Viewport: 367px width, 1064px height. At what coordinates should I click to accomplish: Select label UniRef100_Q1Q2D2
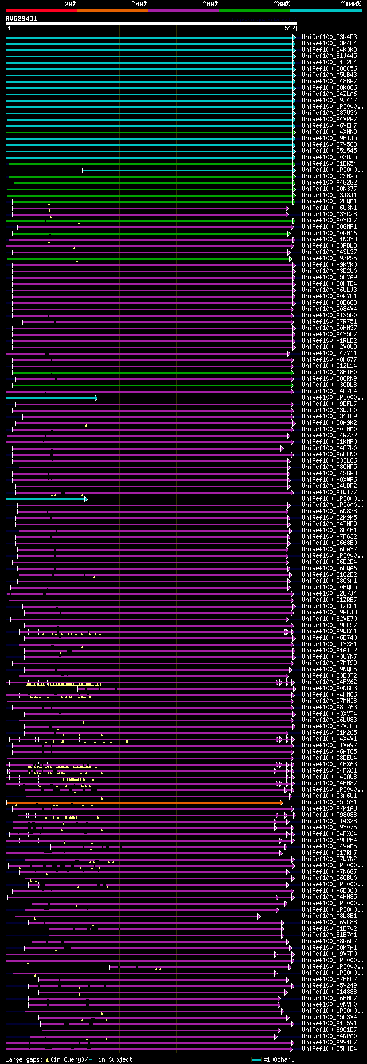329,575
